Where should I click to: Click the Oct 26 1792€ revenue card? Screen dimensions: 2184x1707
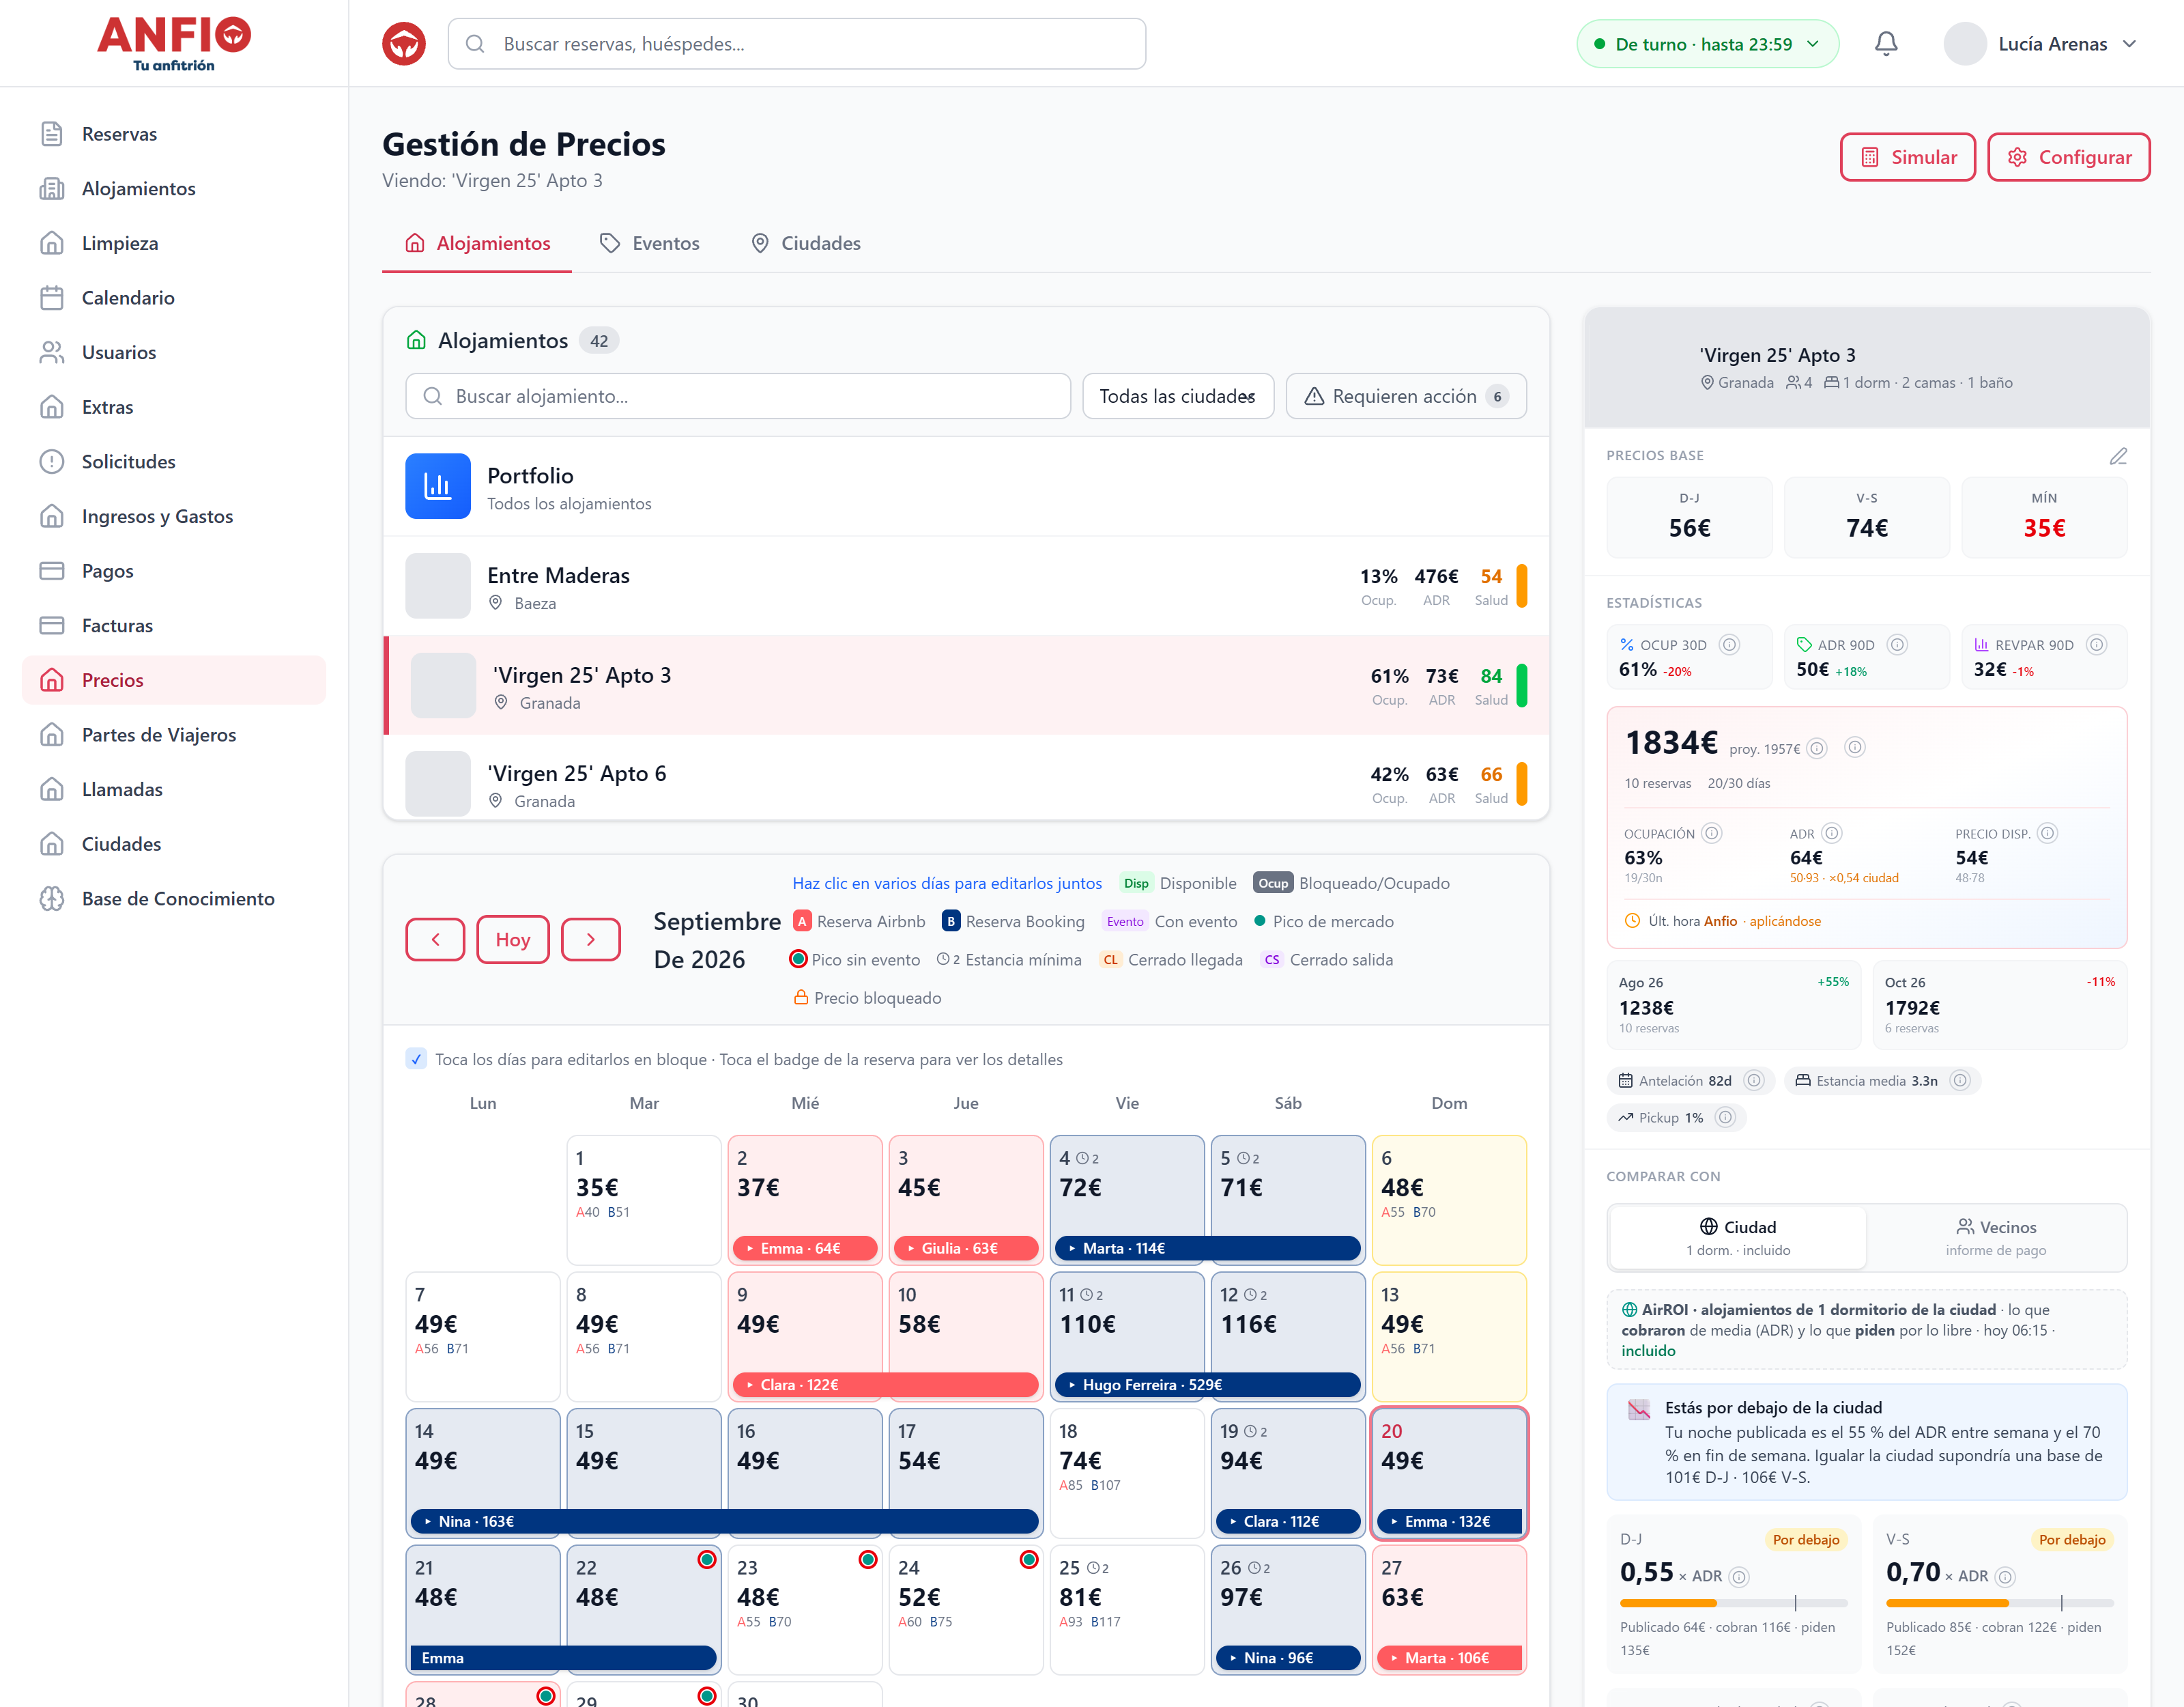click(2000, 1006)
